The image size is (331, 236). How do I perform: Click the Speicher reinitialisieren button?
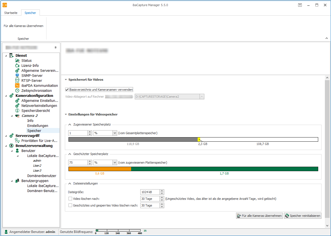click(x=303, y=216)
